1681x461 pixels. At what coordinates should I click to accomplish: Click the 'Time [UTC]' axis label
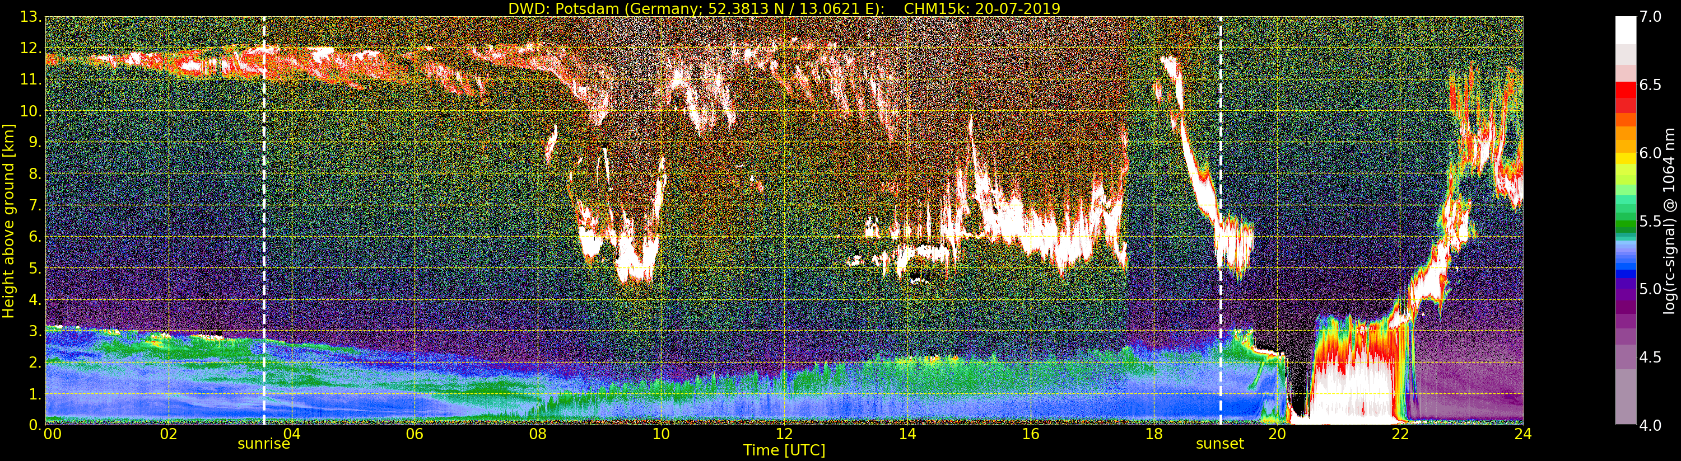[784, 450]
